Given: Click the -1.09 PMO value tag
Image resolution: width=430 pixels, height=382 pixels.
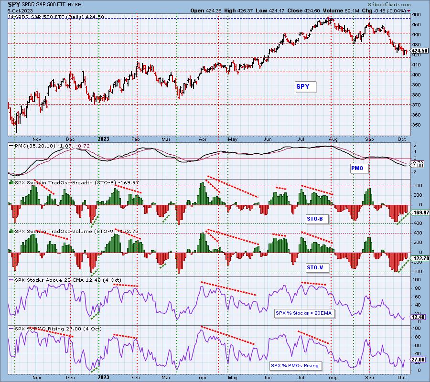Looking at the screenshot, I should (418, 166).
